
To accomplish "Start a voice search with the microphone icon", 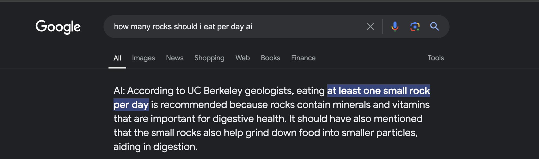I will 395,26.
